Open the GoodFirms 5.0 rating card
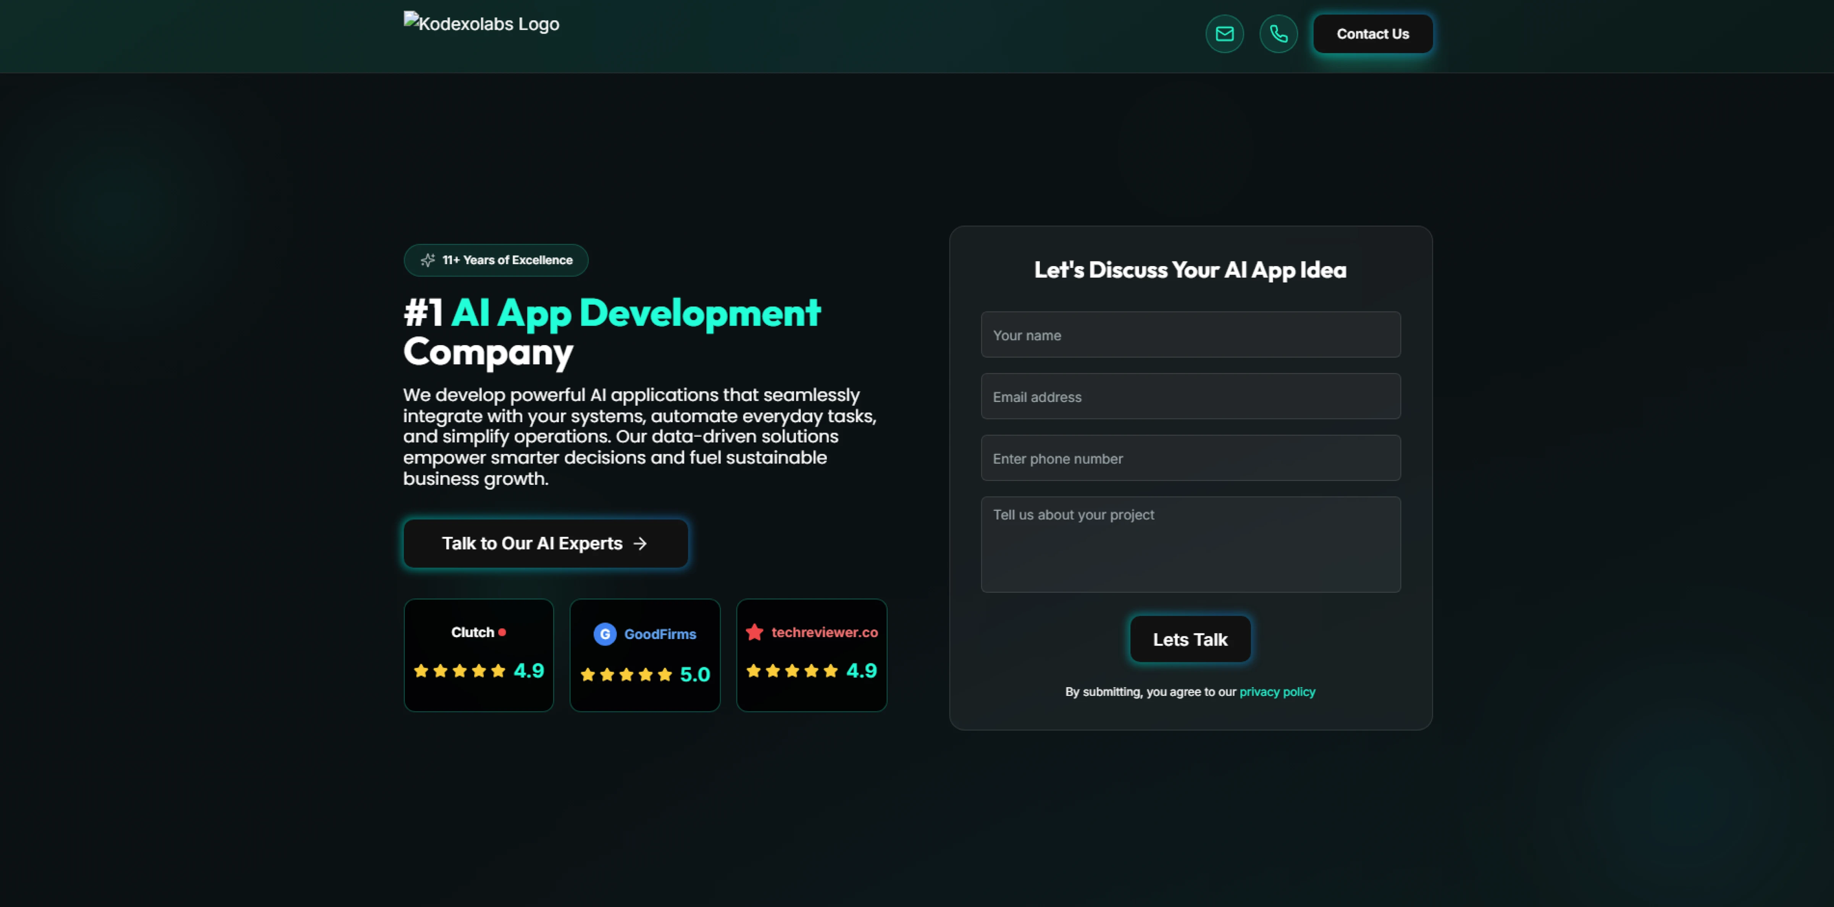This screenshot has width=1834, height=907. point(644,655)
